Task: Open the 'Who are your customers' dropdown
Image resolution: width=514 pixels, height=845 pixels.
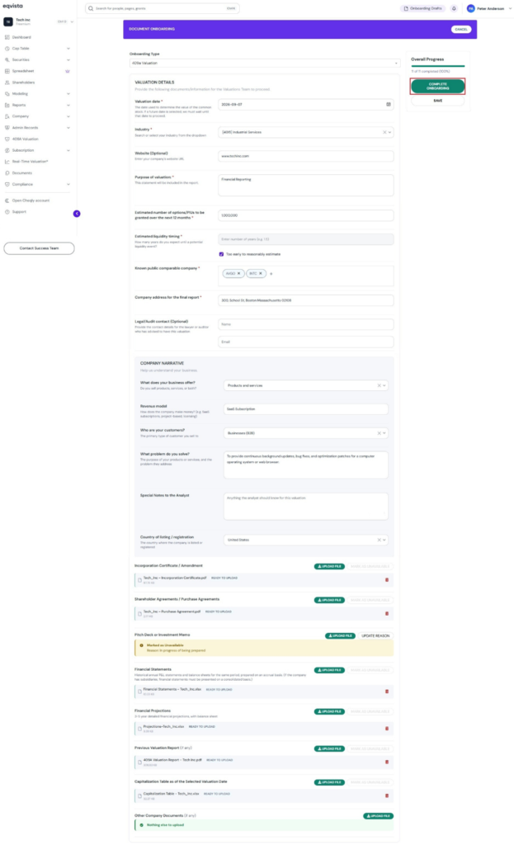Action: tap(305, 433)
